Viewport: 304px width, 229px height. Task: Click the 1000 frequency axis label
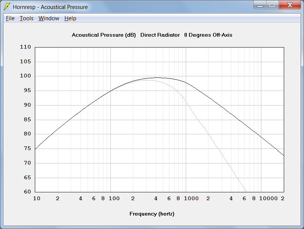click(x=191, y=198)
